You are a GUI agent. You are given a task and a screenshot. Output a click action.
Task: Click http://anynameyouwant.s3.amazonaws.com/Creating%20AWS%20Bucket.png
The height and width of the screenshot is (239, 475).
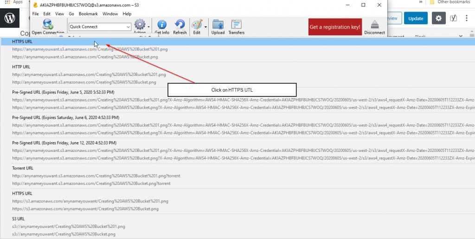click(84, 82)
